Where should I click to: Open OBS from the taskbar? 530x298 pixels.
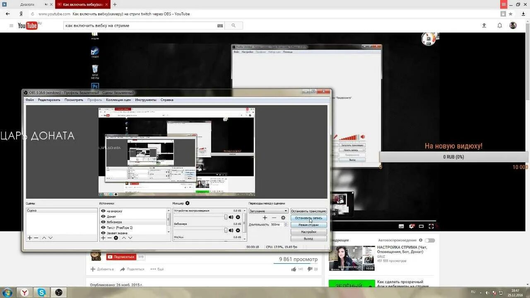click(58, 293)
